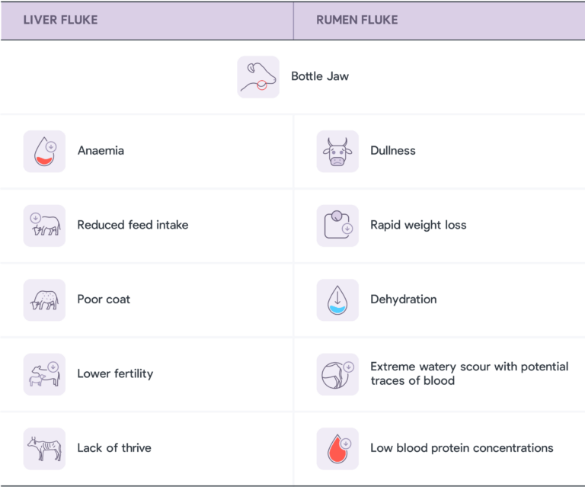
Task: Select the Low blood protein drop icon
Action: [337, 448]
